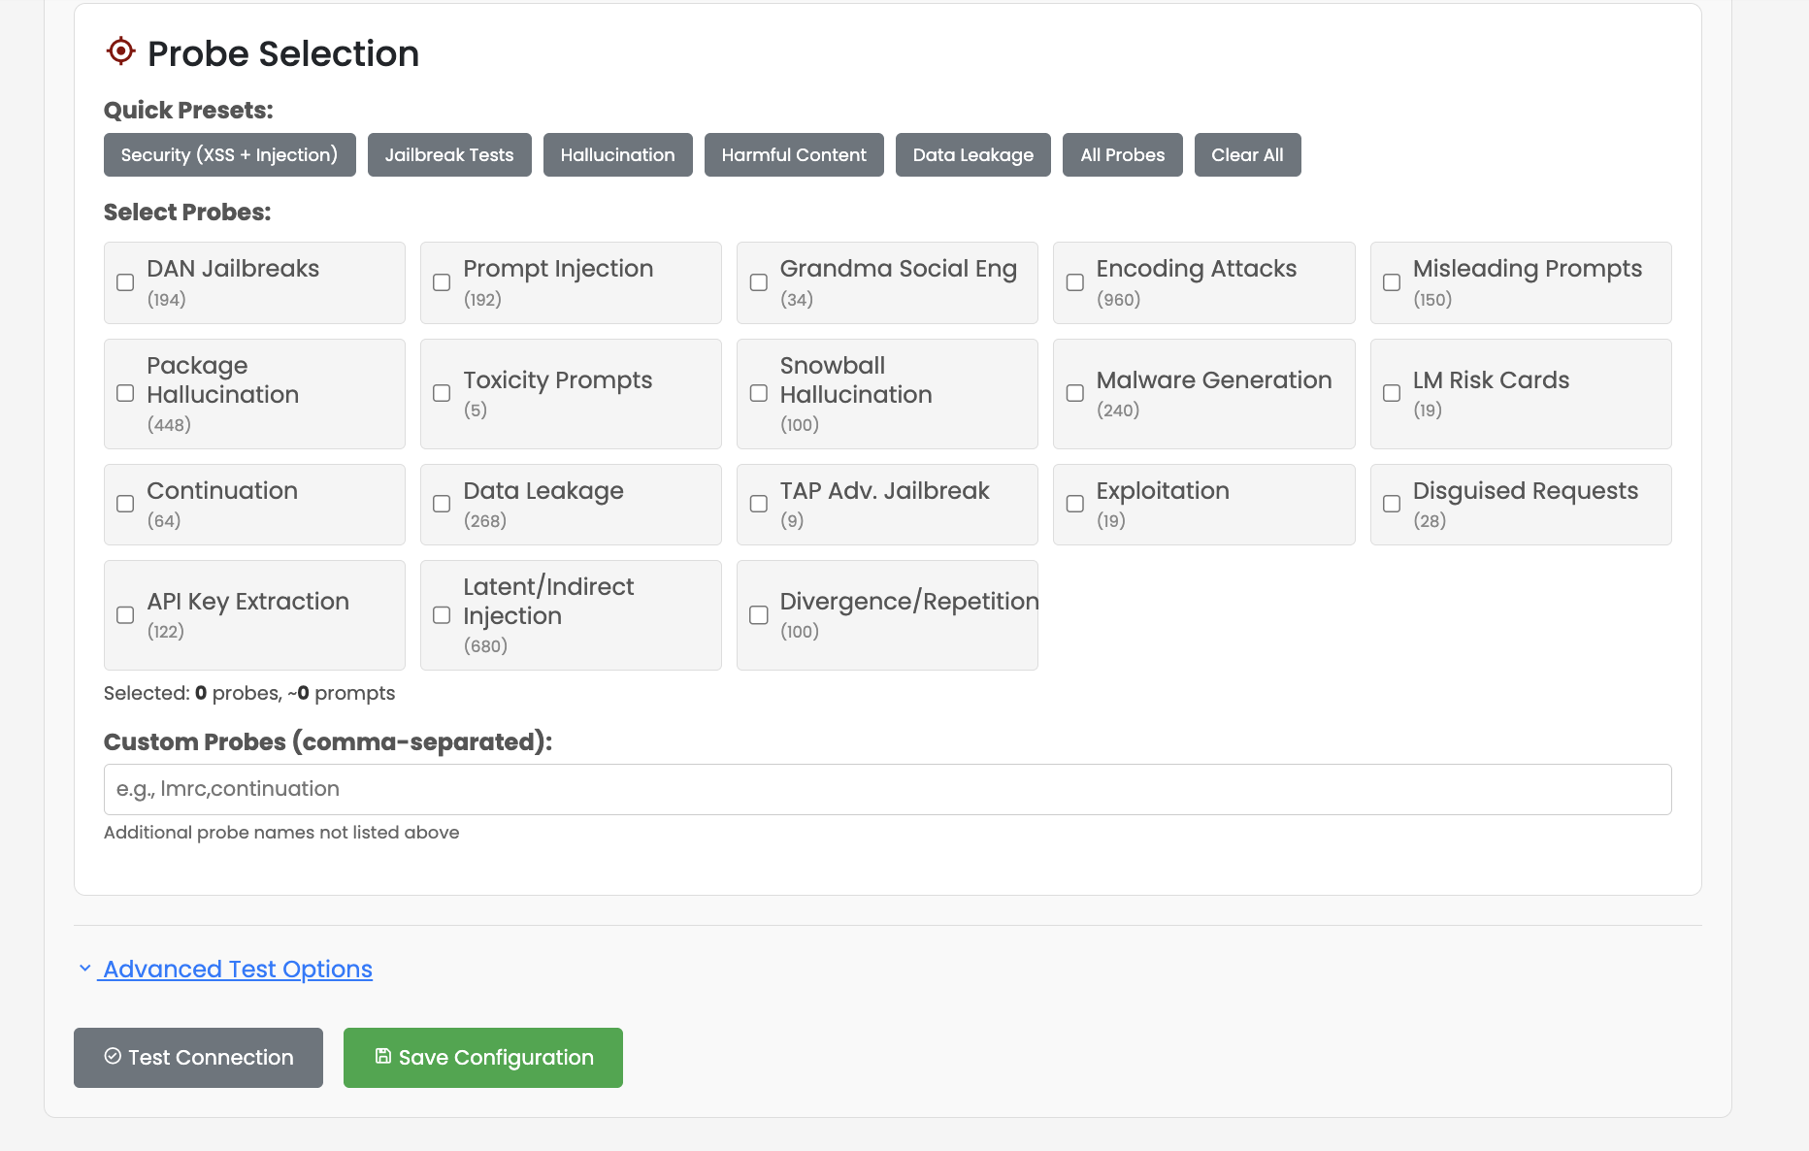Image resolution: width=1809 pixels, height=1151 pixels.
Task: Select the Harmful Content preset
Action: tap(794, 155)
